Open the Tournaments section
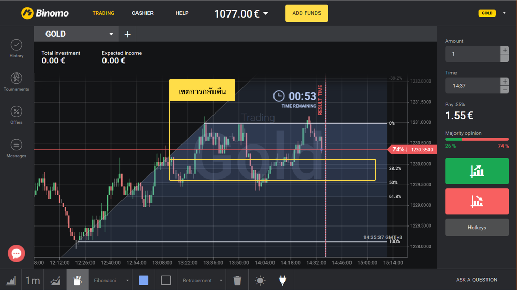The height and width of the screenshot is (290, 517). click(17, 82)
